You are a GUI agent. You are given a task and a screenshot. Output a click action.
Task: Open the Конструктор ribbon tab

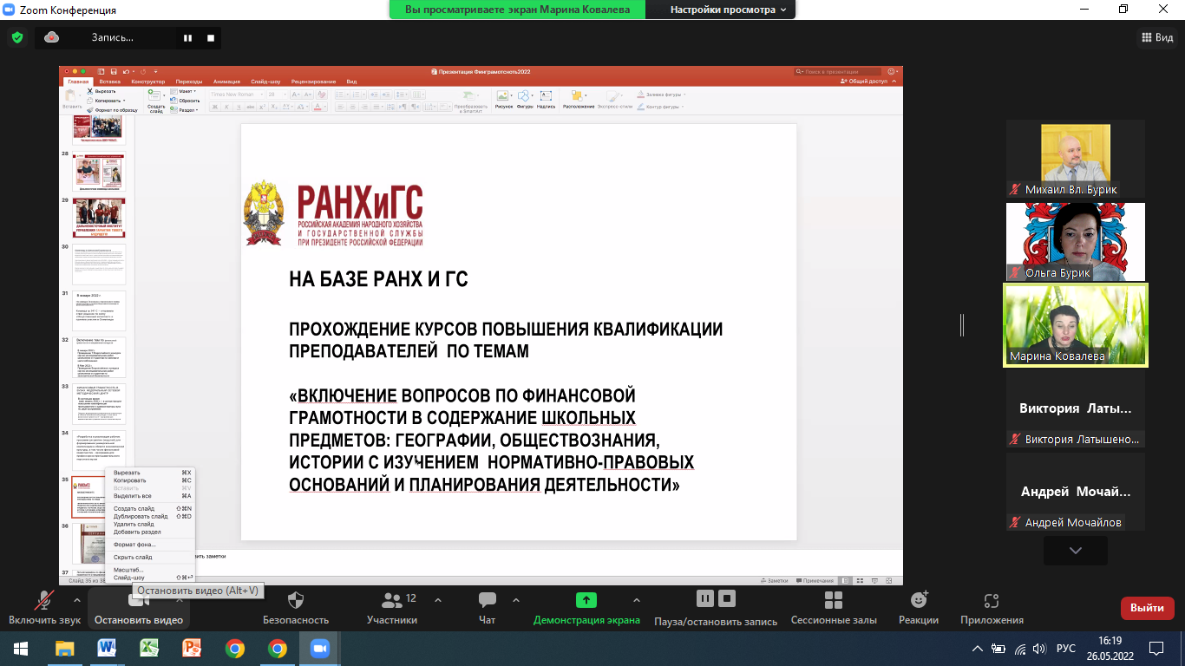148,82
